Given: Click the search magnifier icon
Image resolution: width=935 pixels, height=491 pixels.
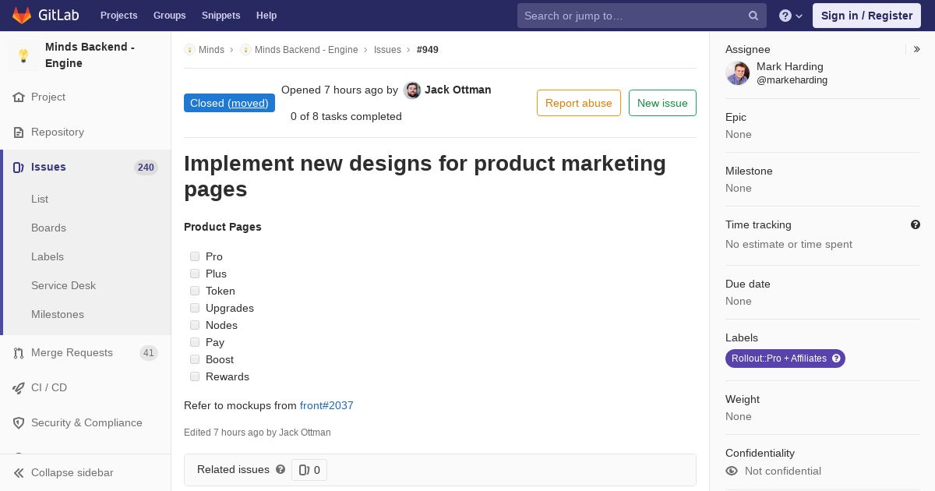Looking at the screenshot, I should click(753, 16).
